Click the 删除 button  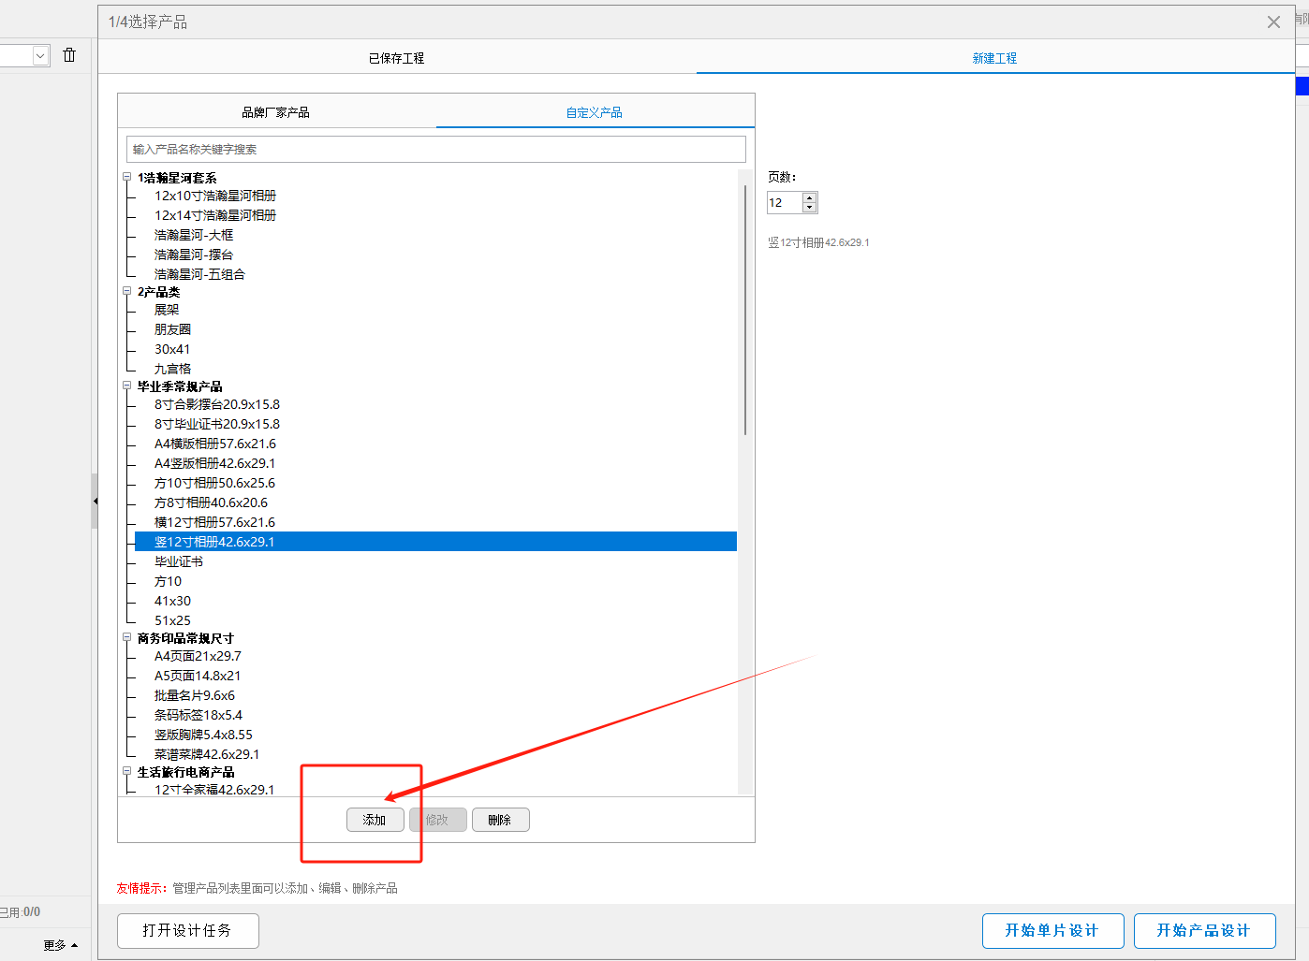[500, 820]
